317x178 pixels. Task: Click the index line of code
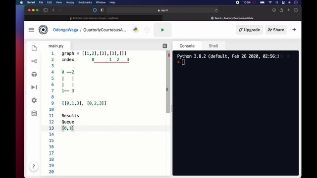tap(95, 60)
